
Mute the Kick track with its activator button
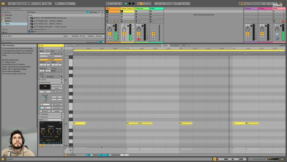(109, 34)
